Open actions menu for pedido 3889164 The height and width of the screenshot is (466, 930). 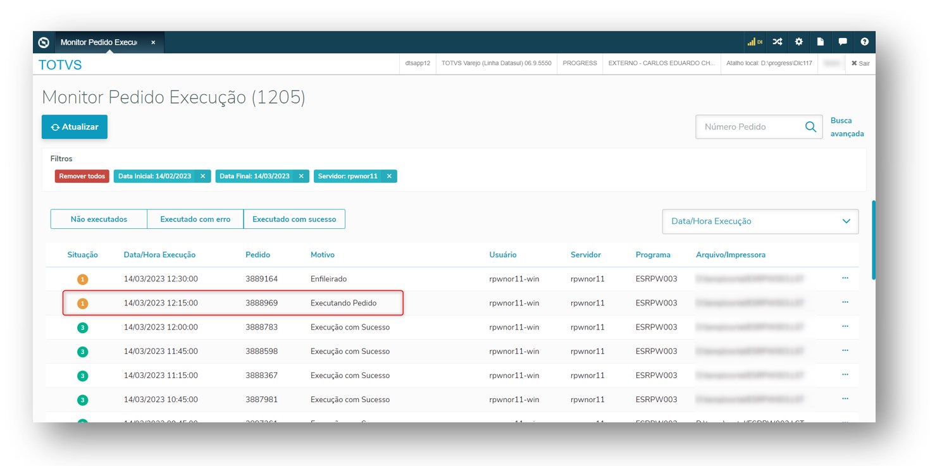pyautogui.click(x=845, y=278)
